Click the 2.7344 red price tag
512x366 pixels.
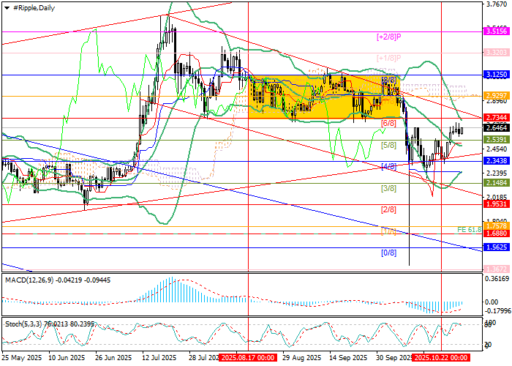click(x=497, y=117)
